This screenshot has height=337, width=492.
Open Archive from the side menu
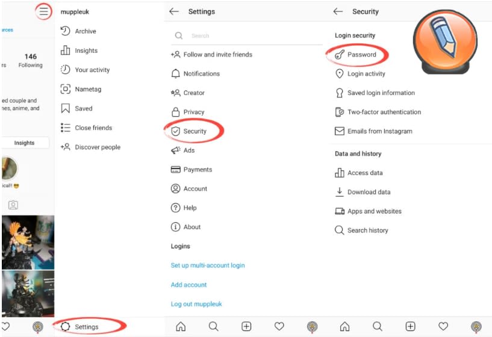click(x=78, y=31)
